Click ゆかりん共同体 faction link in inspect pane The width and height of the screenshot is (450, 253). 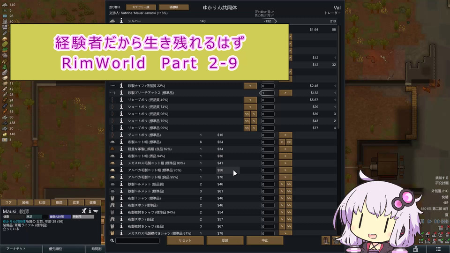[14, 222]
